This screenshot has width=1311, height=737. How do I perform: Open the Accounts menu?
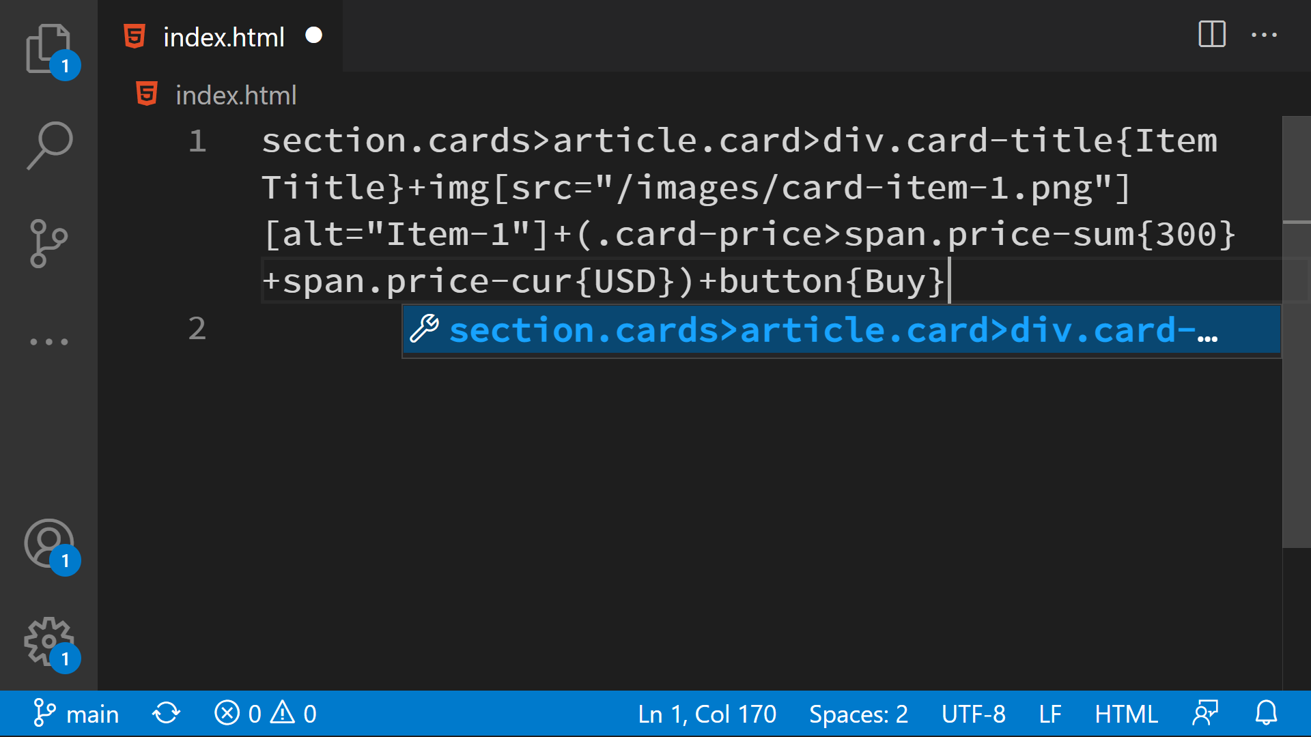point(48,544)
